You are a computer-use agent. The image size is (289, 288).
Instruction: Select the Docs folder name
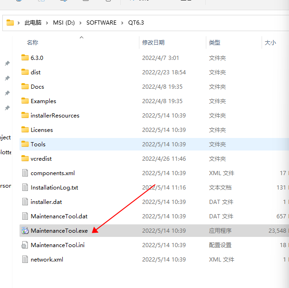[38, 86]
